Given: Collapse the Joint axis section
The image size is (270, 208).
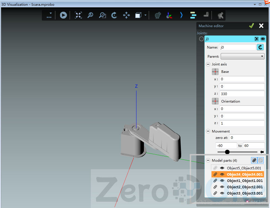Looking at the screenshot, I should (208, 64).
